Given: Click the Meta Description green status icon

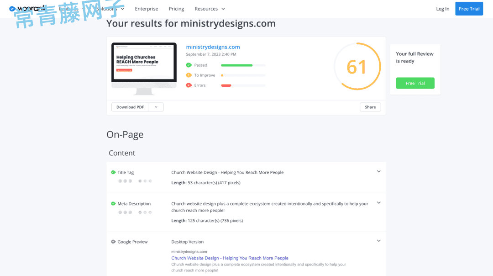Looking at the screenshot, I should coord(113,204).
